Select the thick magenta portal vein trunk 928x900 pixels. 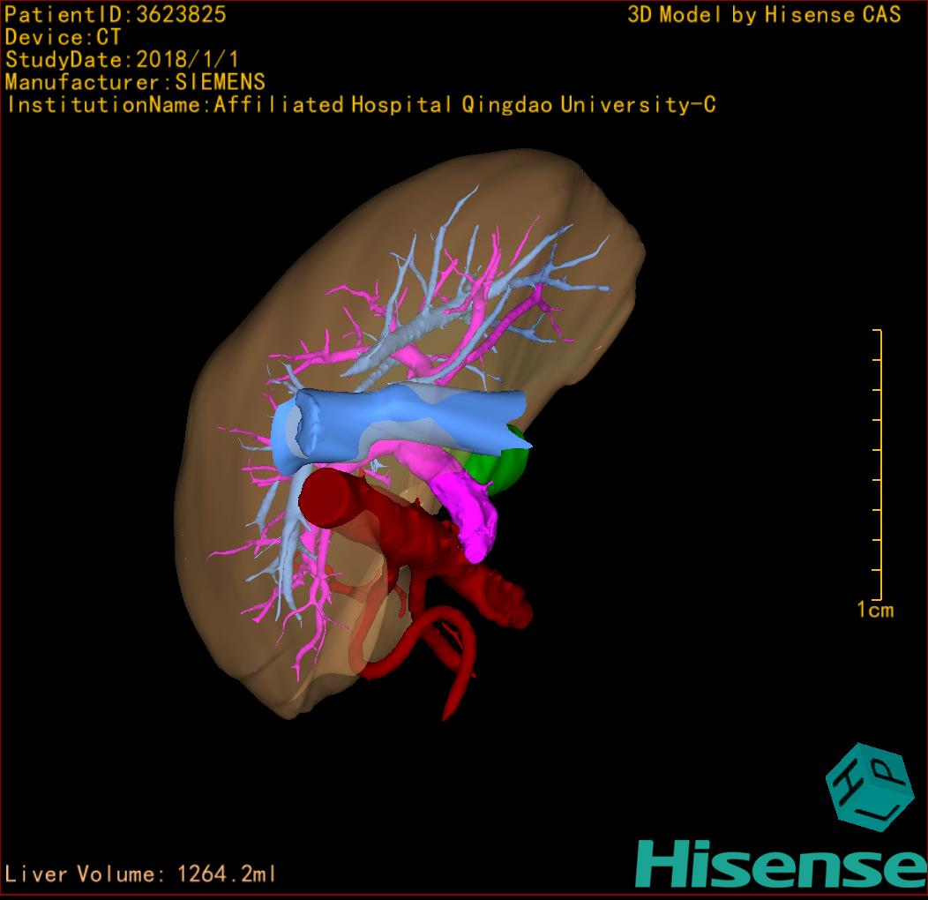(x=468, y=512)
